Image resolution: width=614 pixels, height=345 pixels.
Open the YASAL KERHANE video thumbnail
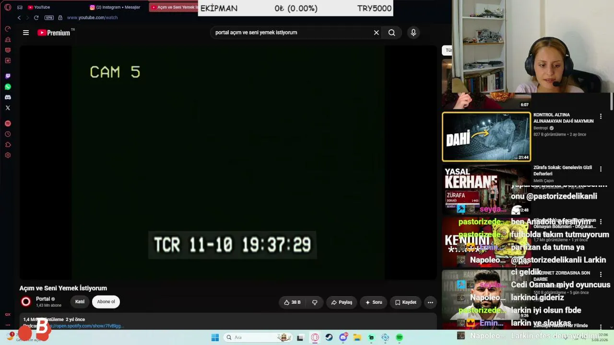[x=486, y=190]
